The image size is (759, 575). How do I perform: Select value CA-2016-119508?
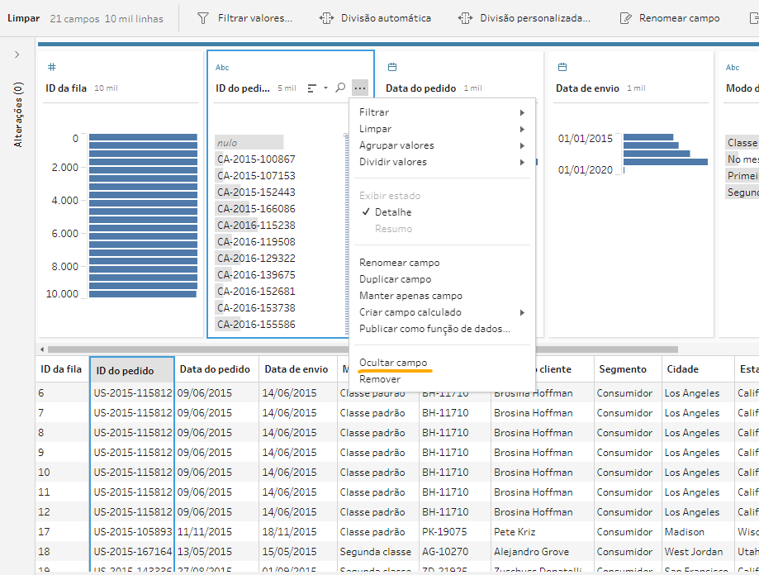tap(256, 241)
